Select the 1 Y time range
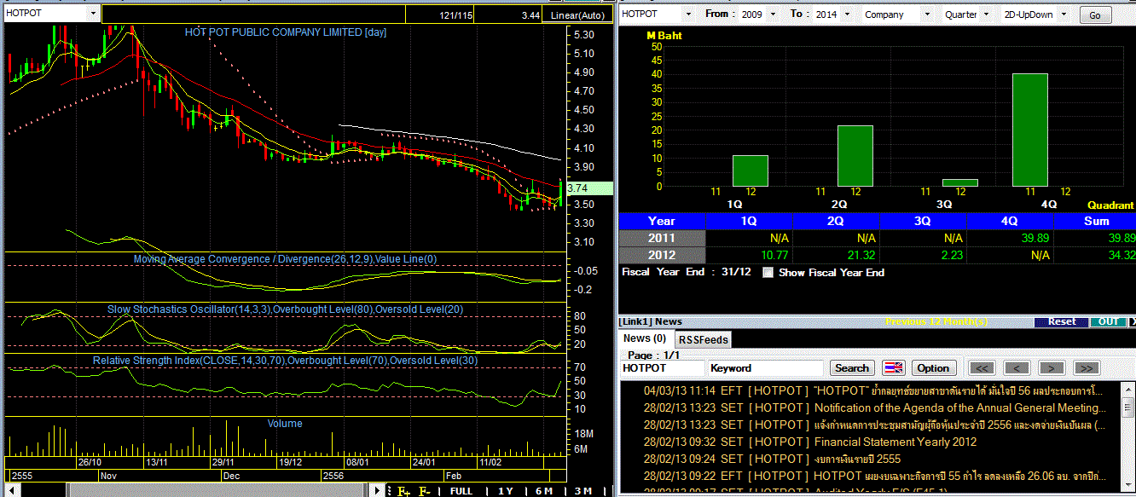1136x497 pixels. (x=505, y=491)
